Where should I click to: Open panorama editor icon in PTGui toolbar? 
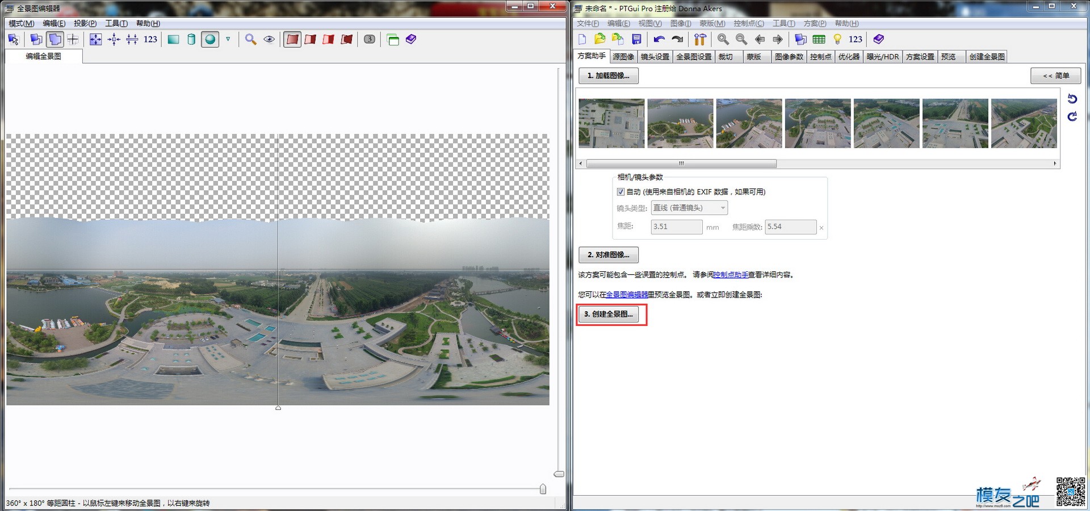click(800, 39)
